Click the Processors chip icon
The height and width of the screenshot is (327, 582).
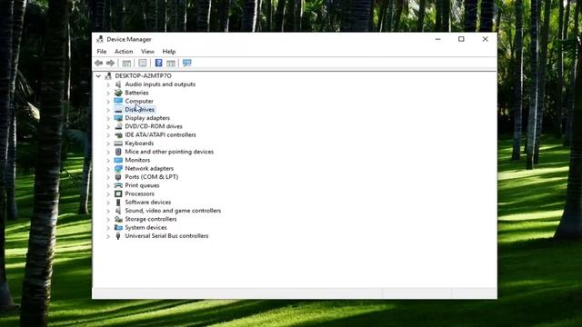118,193
